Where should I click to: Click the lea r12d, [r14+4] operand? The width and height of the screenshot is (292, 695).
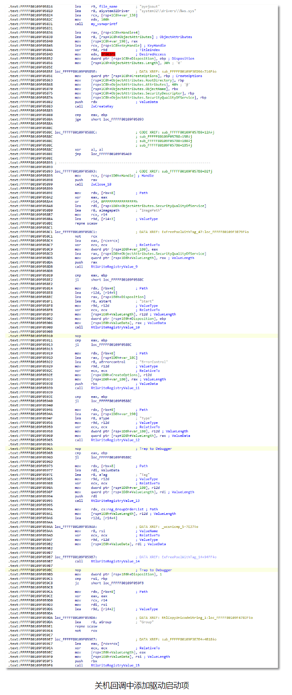pos(103,518)
